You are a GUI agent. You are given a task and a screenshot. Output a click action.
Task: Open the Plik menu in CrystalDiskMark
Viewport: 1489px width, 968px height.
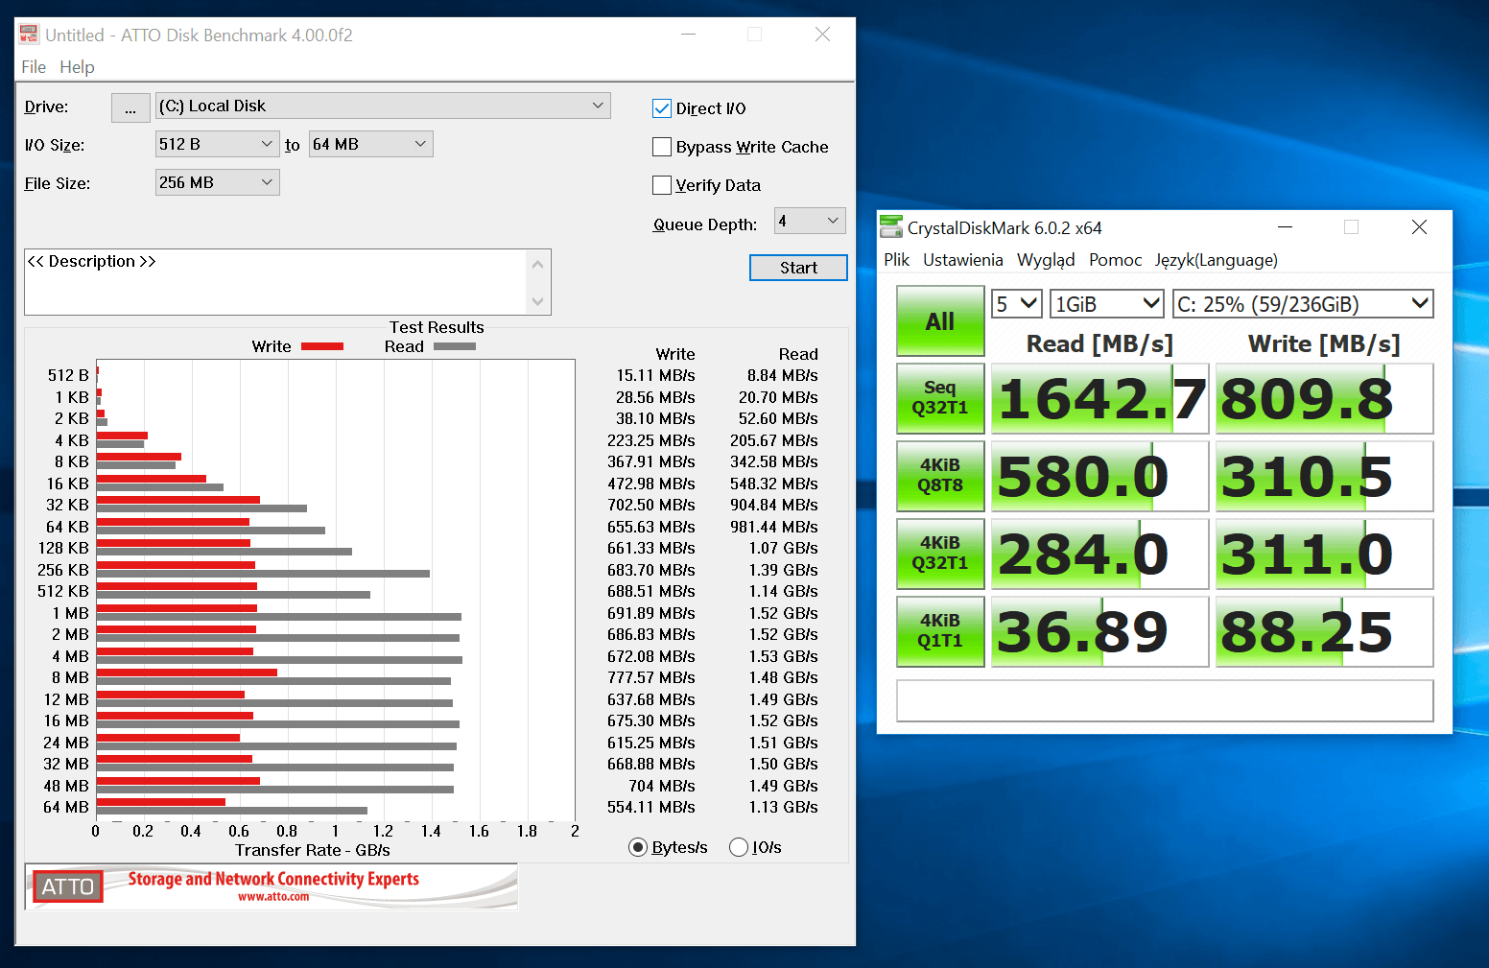[897, 260]
